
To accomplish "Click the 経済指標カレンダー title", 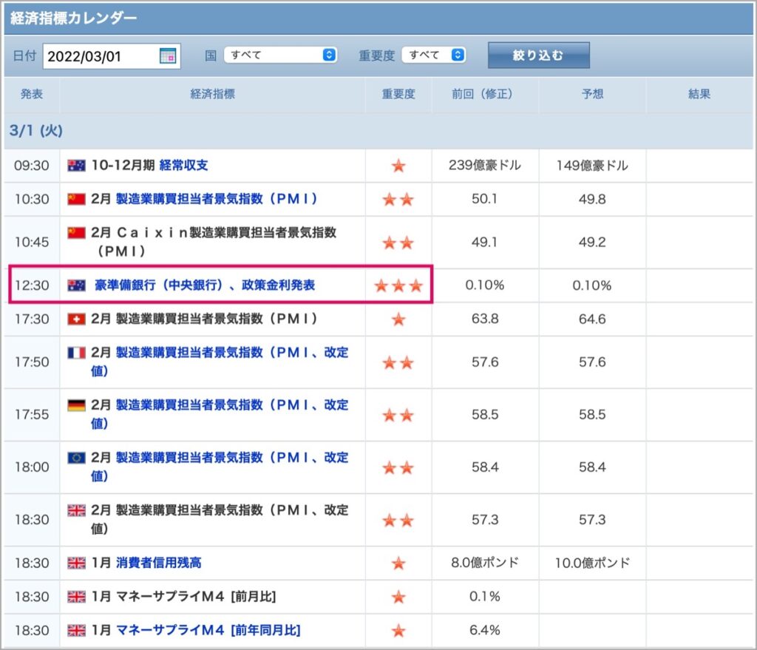I will (x=74, y=18).
